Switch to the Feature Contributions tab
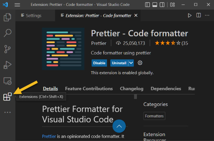214x141 pixels. 89,89
